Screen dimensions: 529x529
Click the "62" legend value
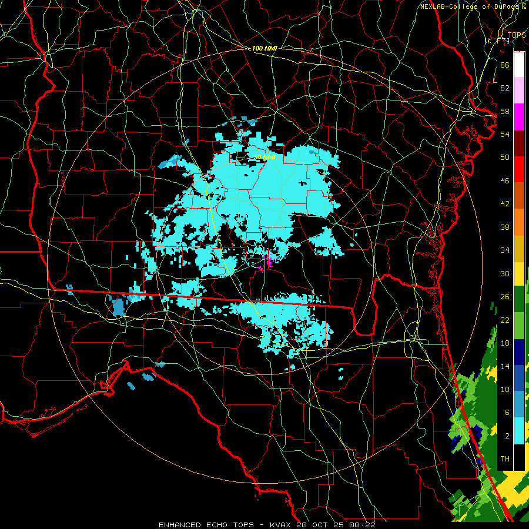505,88
